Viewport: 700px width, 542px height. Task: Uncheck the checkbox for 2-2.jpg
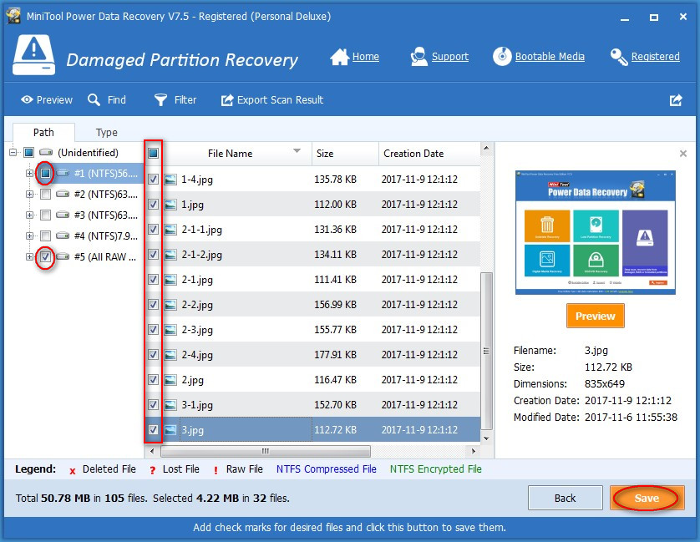click(x=153, y=305)
